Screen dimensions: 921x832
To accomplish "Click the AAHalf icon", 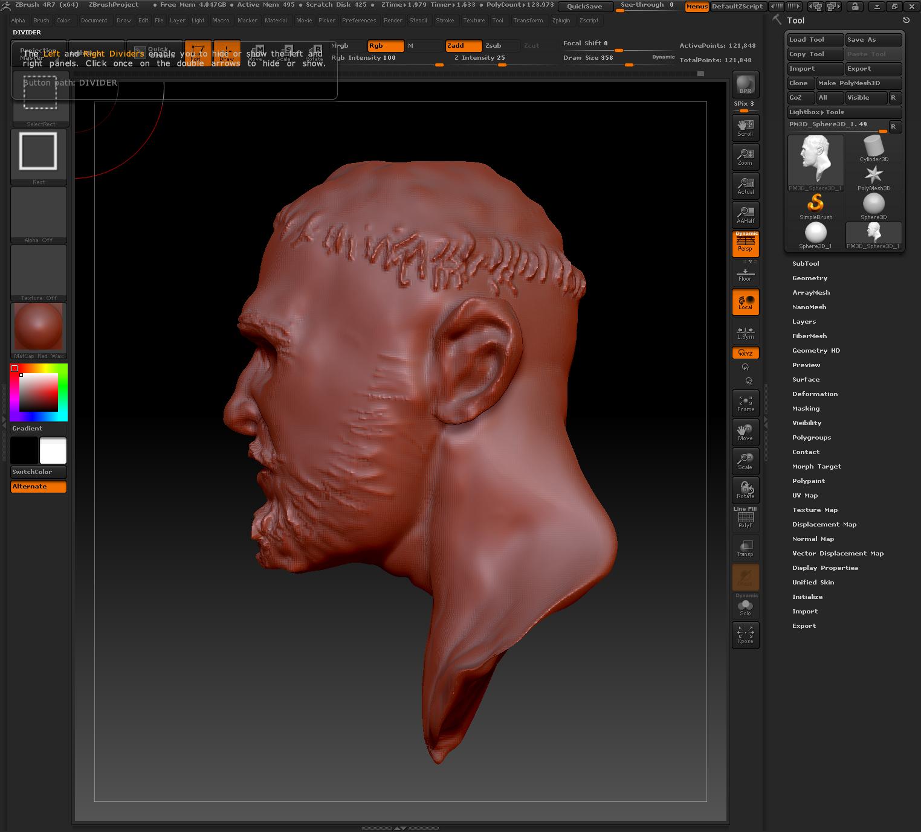I will coord(745,214).
